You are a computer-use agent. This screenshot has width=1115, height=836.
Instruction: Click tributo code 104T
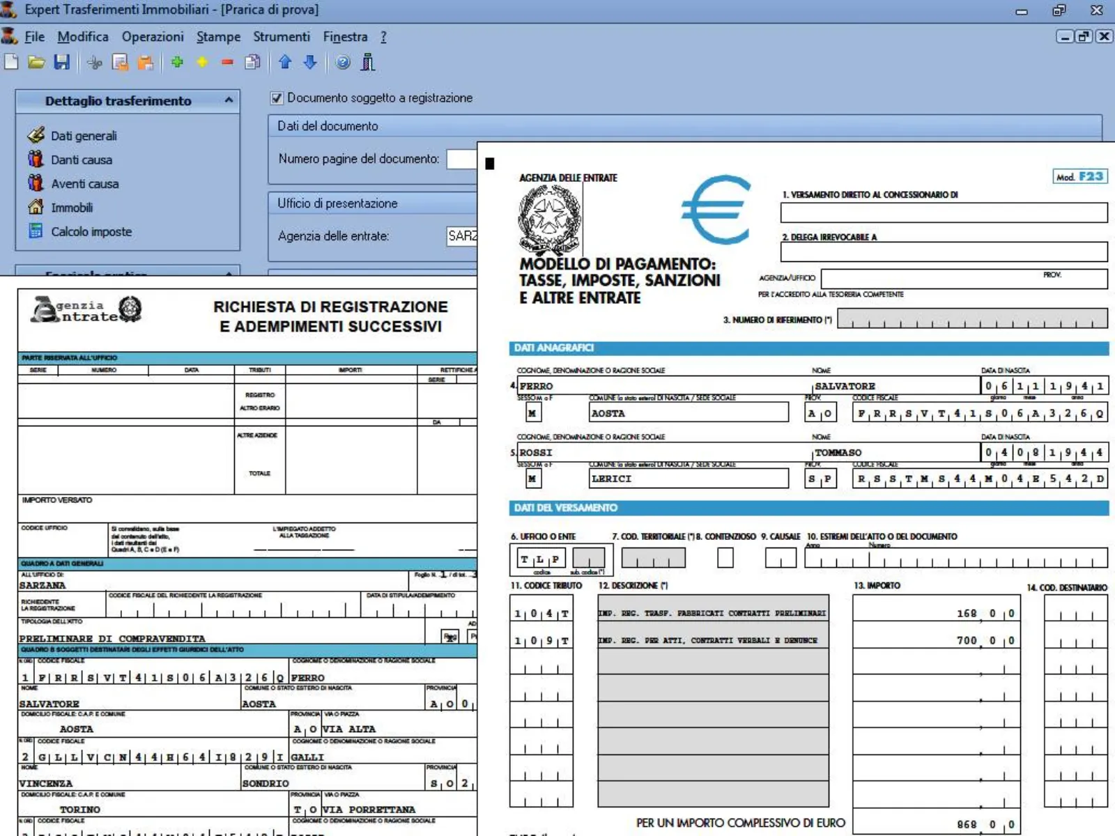(541, 614)
